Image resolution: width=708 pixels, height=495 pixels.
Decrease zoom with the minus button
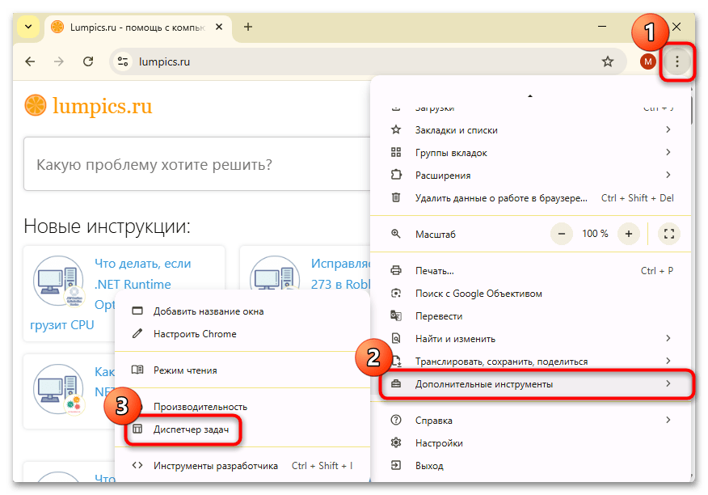click(x=562, y=234)
